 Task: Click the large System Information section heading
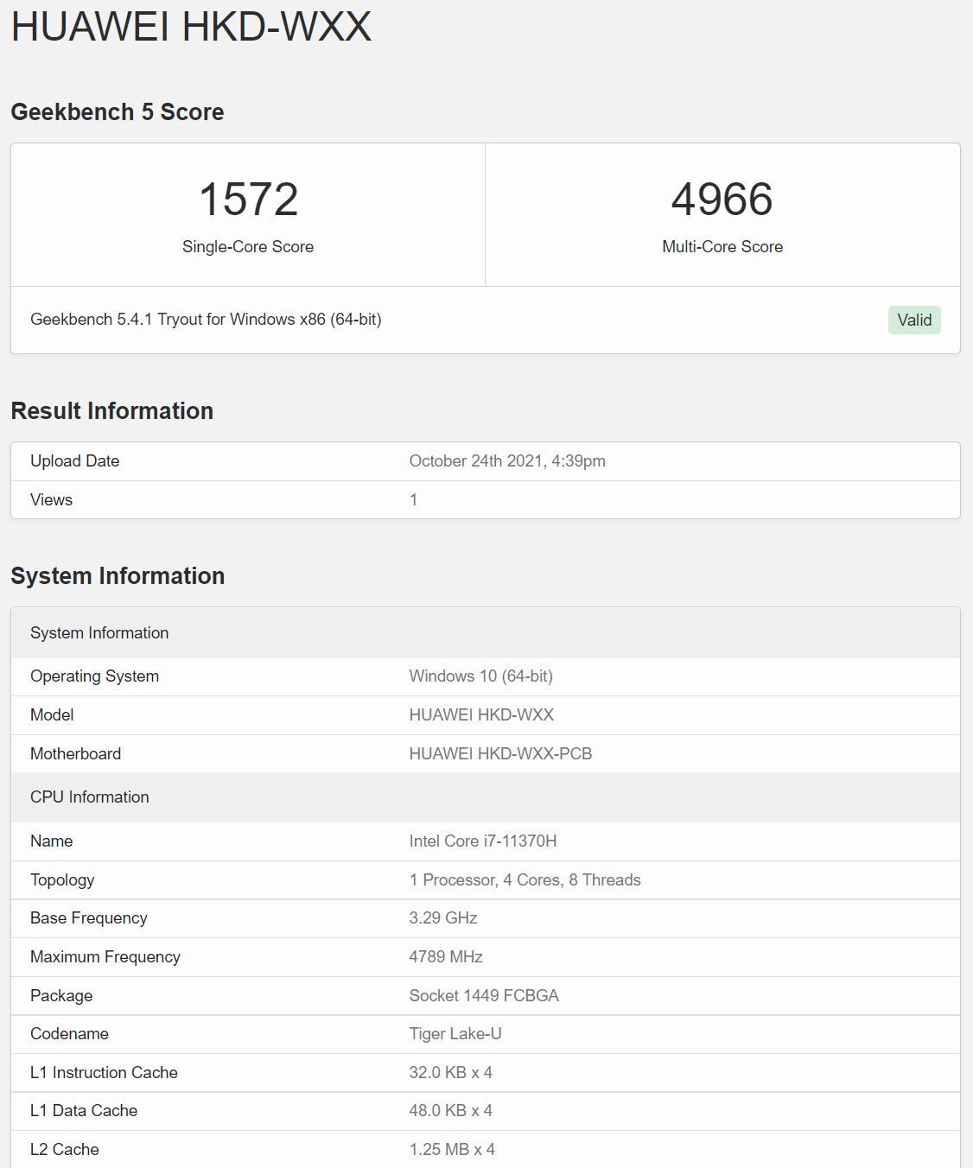pos(118,576)
